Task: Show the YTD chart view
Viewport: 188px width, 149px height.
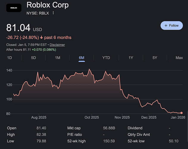Action: (x=106, y=58)
